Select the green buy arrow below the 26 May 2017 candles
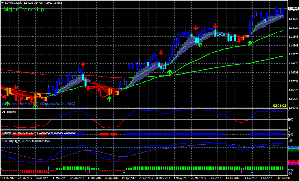Screen dimensions: 299x181 point(200,45)
